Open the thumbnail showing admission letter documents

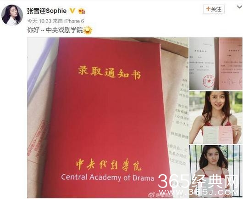(x=216, y=64)
